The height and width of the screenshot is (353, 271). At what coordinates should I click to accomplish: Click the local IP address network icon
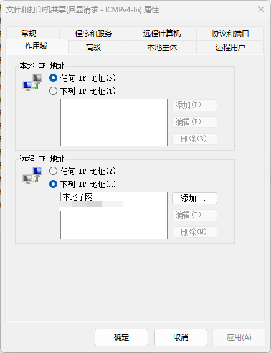(x=32, y=82)
